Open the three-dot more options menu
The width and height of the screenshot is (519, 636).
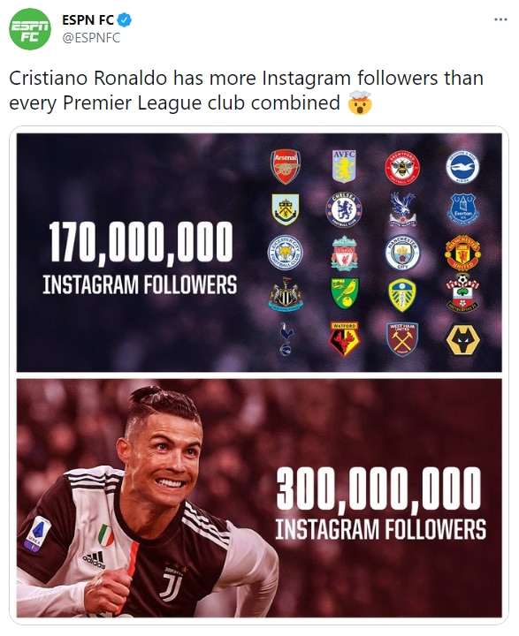[500, 19]
